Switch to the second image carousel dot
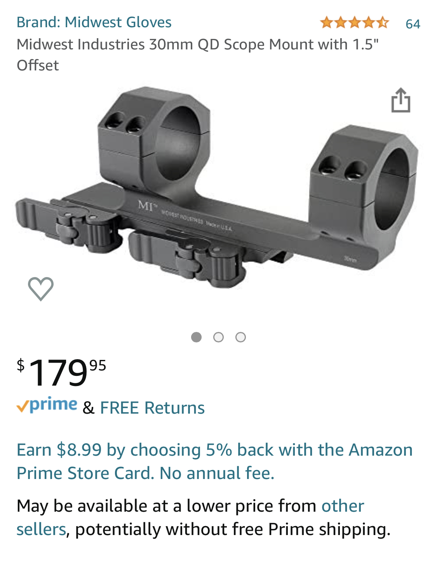Screen dimensions: 437x565 (x=219, y=337)
